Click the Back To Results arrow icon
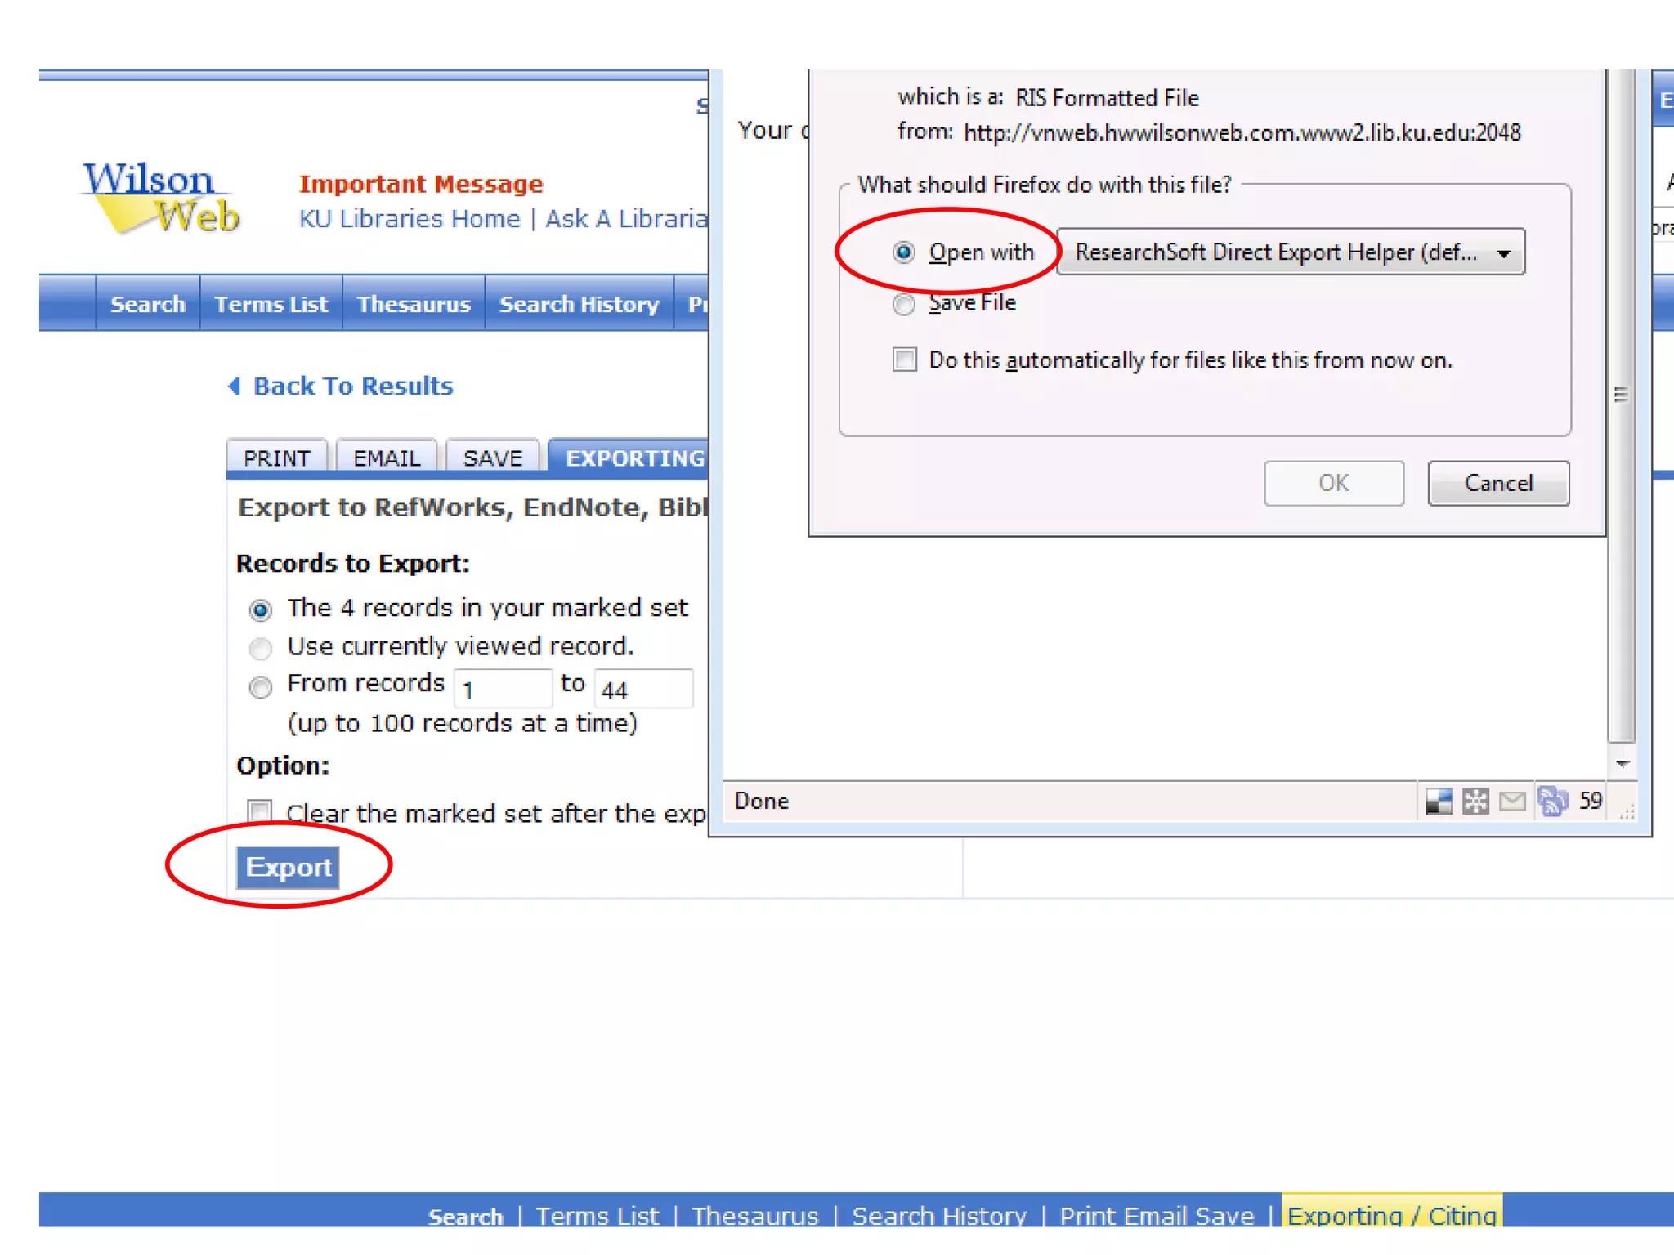Image resolution: width=1674 pixels, height=1255 pixels. click(x=235, y=386)
